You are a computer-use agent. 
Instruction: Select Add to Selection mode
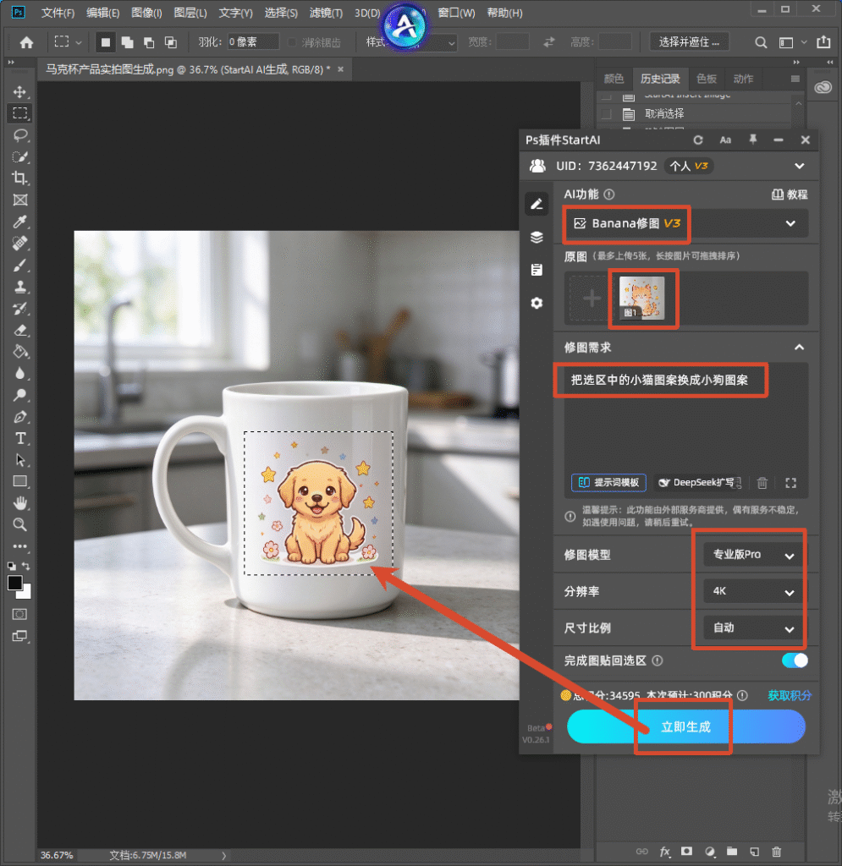coord(127,42)
